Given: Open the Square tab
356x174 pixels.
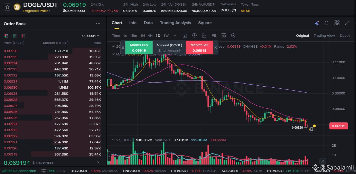Looking at the screenshot, I should click(x=205, y=23).
